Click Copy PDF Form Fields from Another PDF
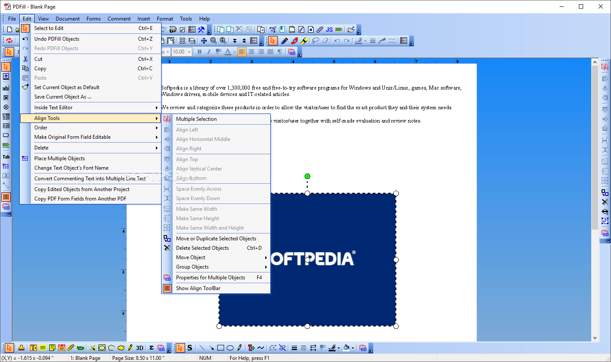This screenshot has height=362, width=611. click(90, 199)
